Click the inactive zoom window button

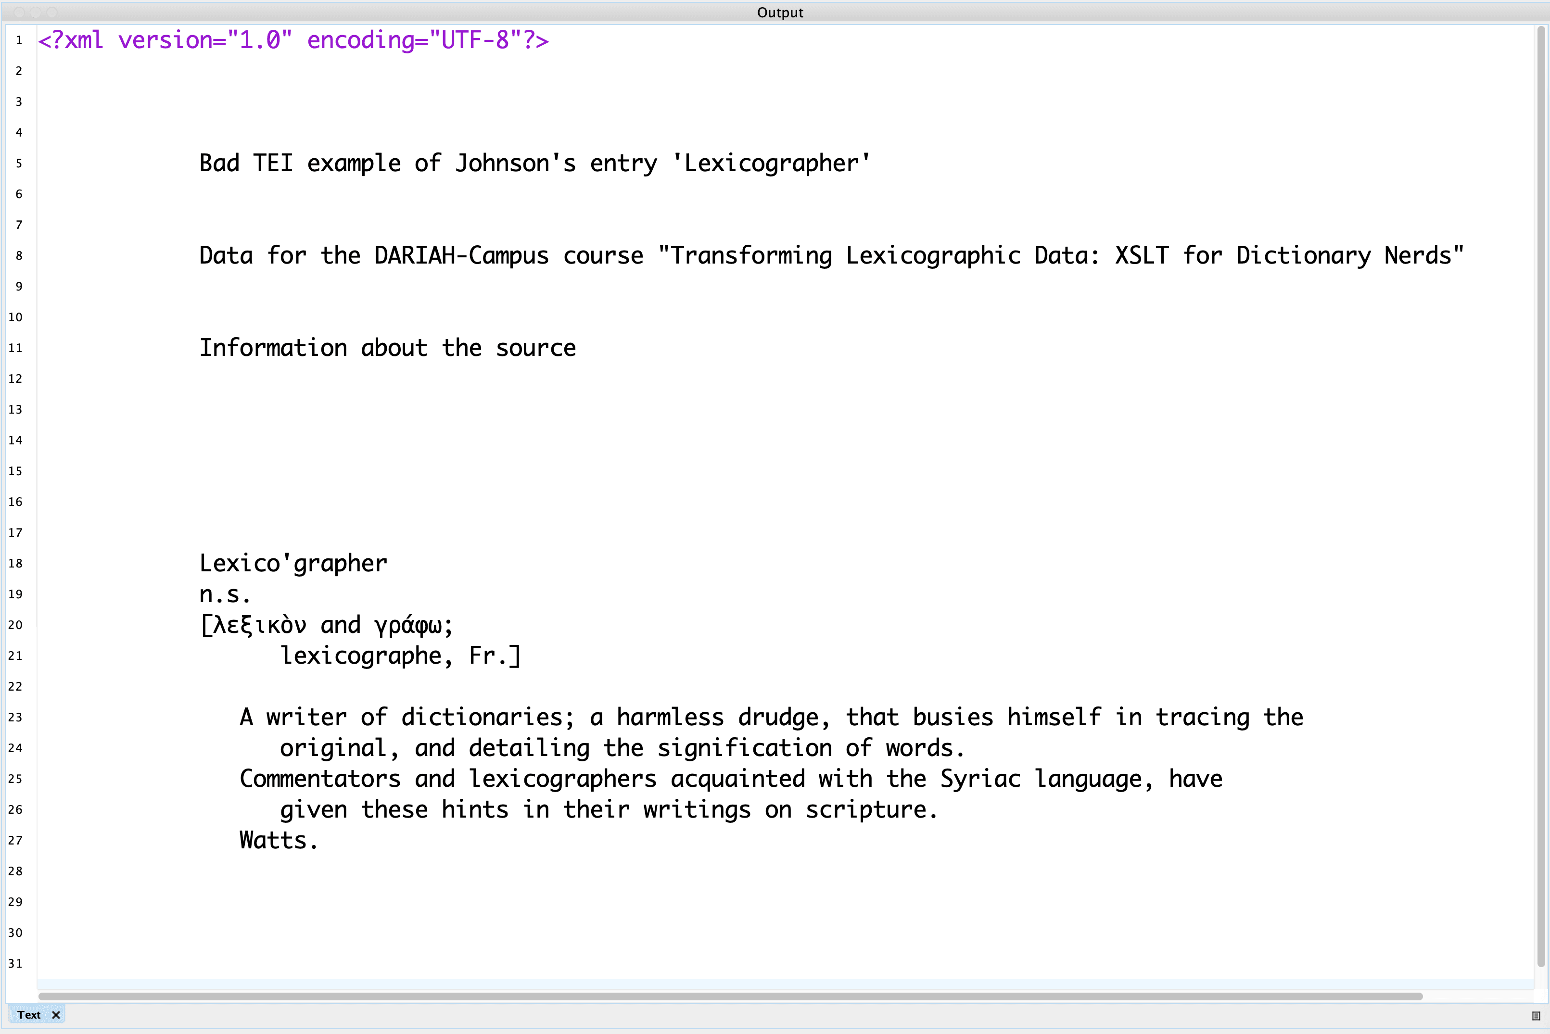click(52, 13)
